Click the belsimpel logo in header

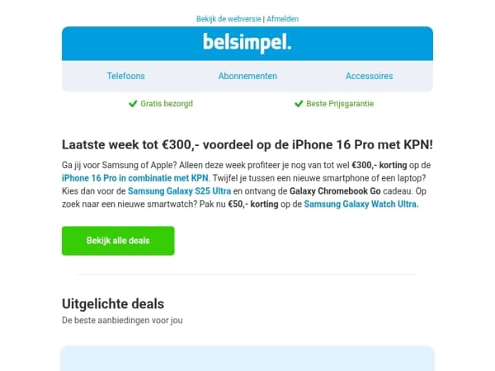click(x=247, y=43)
